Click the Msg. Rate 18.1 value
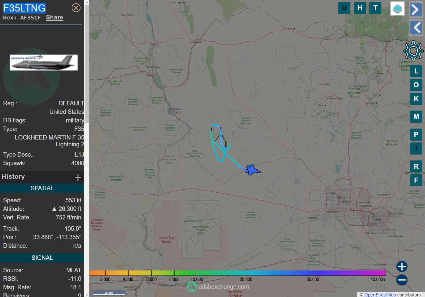This screenshot has width=425, height=297. [76, 287]
